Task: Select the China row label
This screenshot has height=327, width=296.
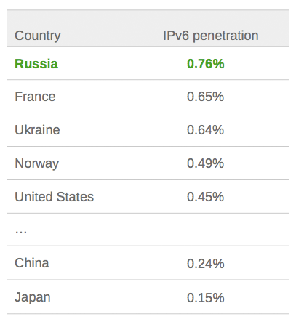Action: pos(32,263)
